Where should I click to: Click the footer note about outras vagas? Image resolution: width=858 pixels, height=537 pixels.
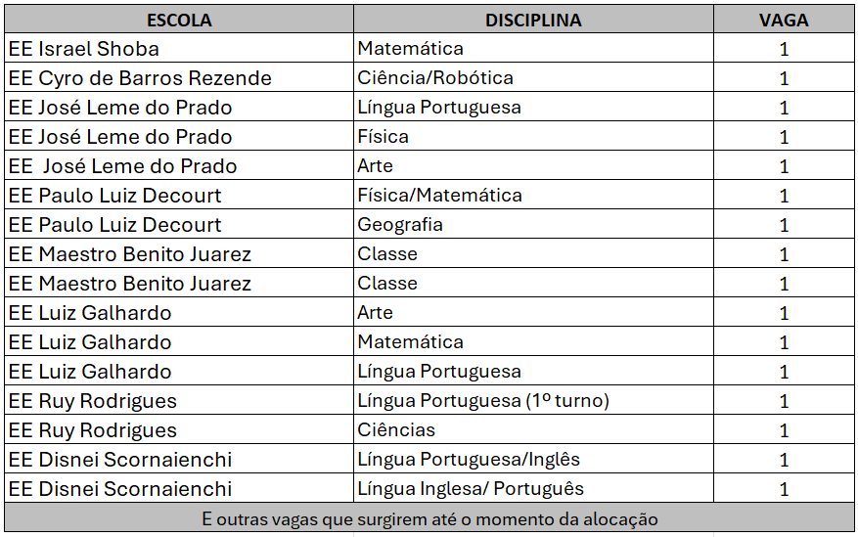(429, 519)
